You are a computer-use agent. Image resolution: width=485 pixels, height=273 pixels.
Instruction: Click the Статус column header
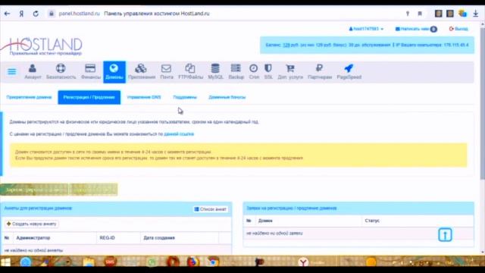coord(372,221)
